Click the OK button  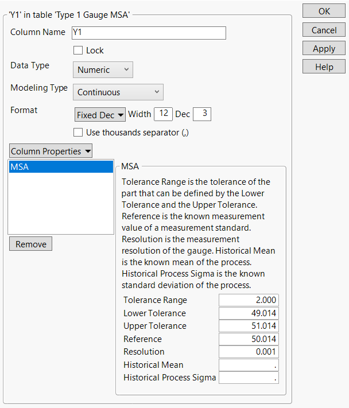point(324,11)
